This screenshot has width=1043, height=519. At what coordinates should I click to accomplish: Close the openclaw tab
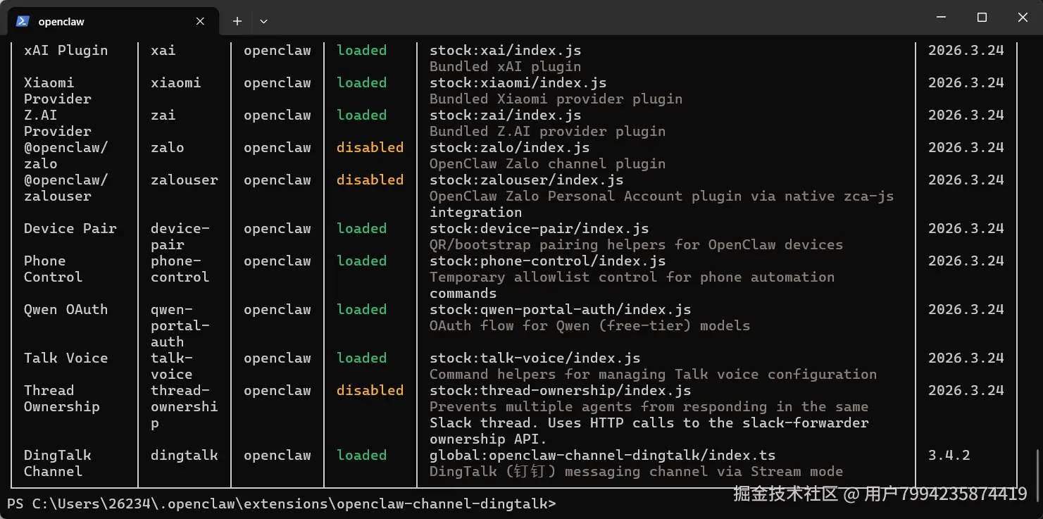200,21
